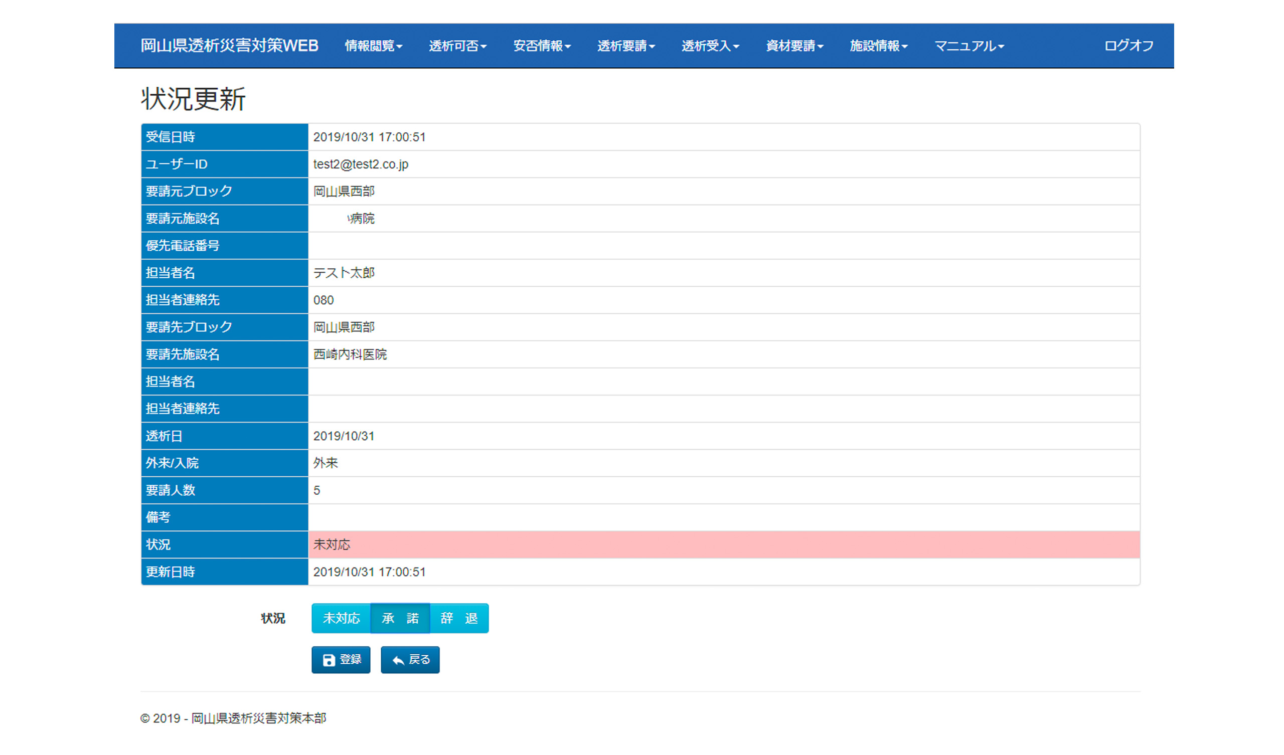Select the 辞退 status toggle
Viewport: 1284px width, 755px height.
pos(458,618)
